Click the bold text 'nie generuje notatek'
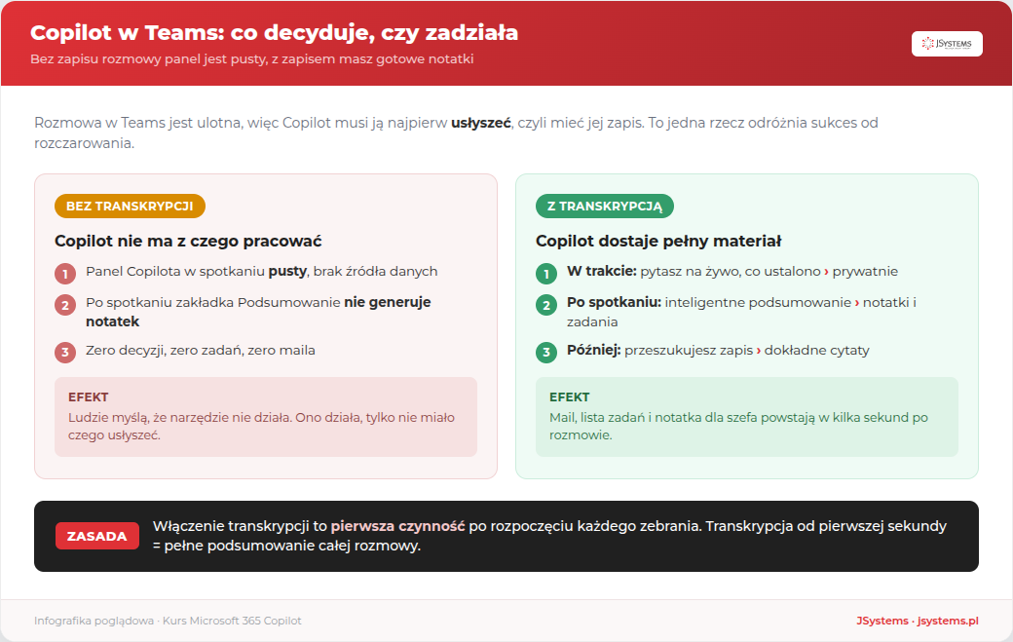This screenshot has width=1013, height=642. pyautogui.click(x=258, y=312)
